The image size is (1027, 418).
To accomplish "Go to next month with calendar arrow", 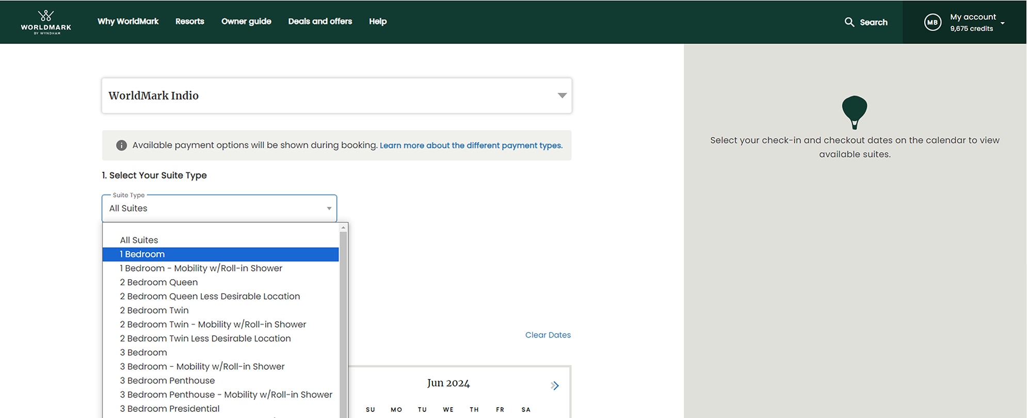I will pyautogui.click(x=555, y=385).
